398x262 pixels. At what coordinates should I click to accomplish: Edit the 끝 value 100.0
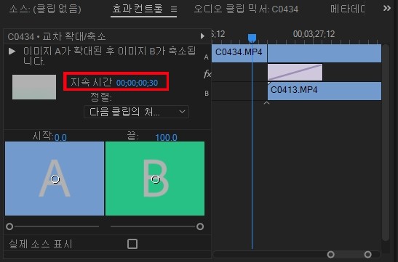click(x=166, y=137)
